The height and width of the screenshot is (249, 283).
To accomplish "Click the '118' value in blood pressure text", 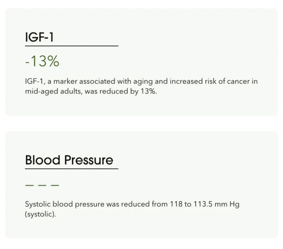I will 176,204.
